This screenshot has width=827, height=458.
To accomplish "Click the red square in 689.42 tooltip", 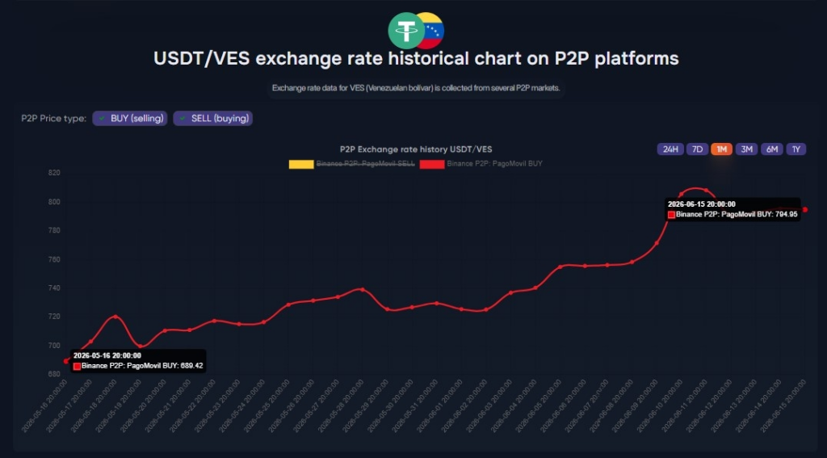I will point(77,366).
